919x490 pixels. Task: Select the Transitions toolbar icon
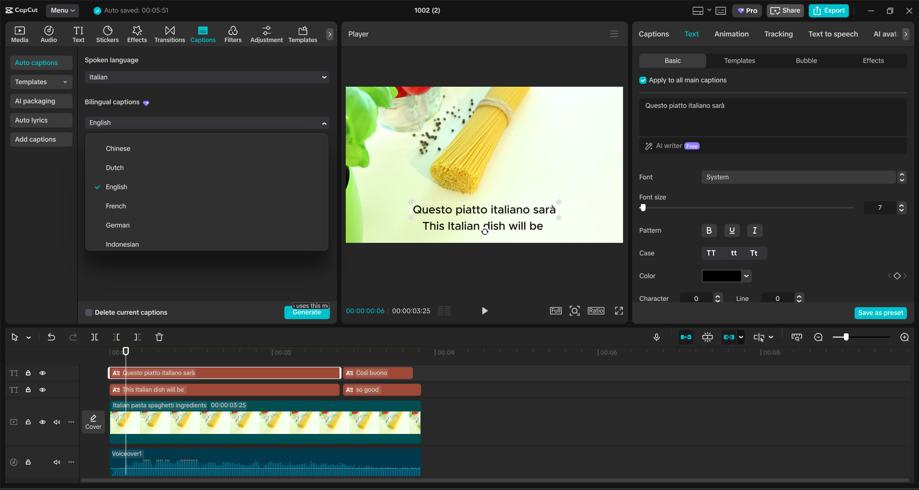tap(170, 34)
